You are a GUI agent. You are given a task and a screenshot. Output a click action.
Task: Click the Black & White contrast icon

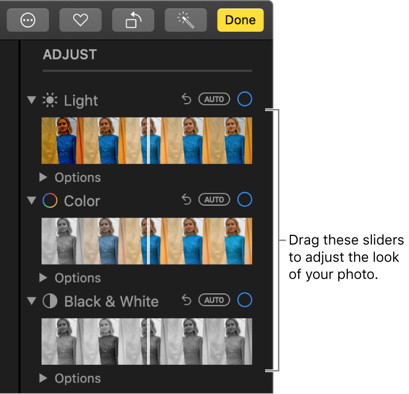(x=49, y=301)
